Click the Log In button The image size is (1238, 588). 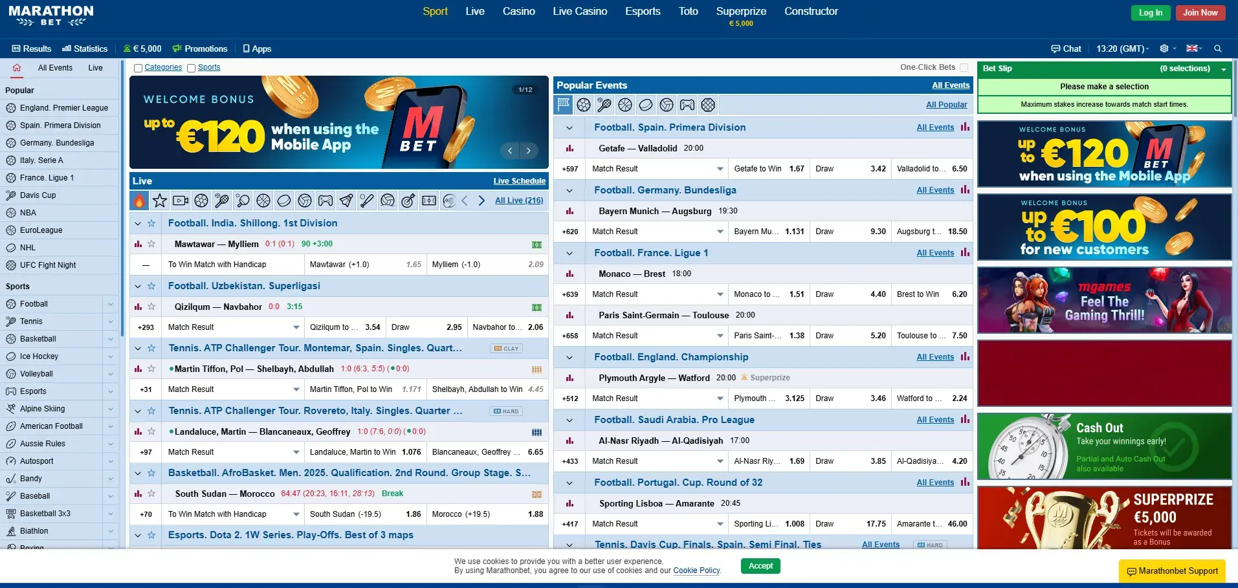[1151, 12]
